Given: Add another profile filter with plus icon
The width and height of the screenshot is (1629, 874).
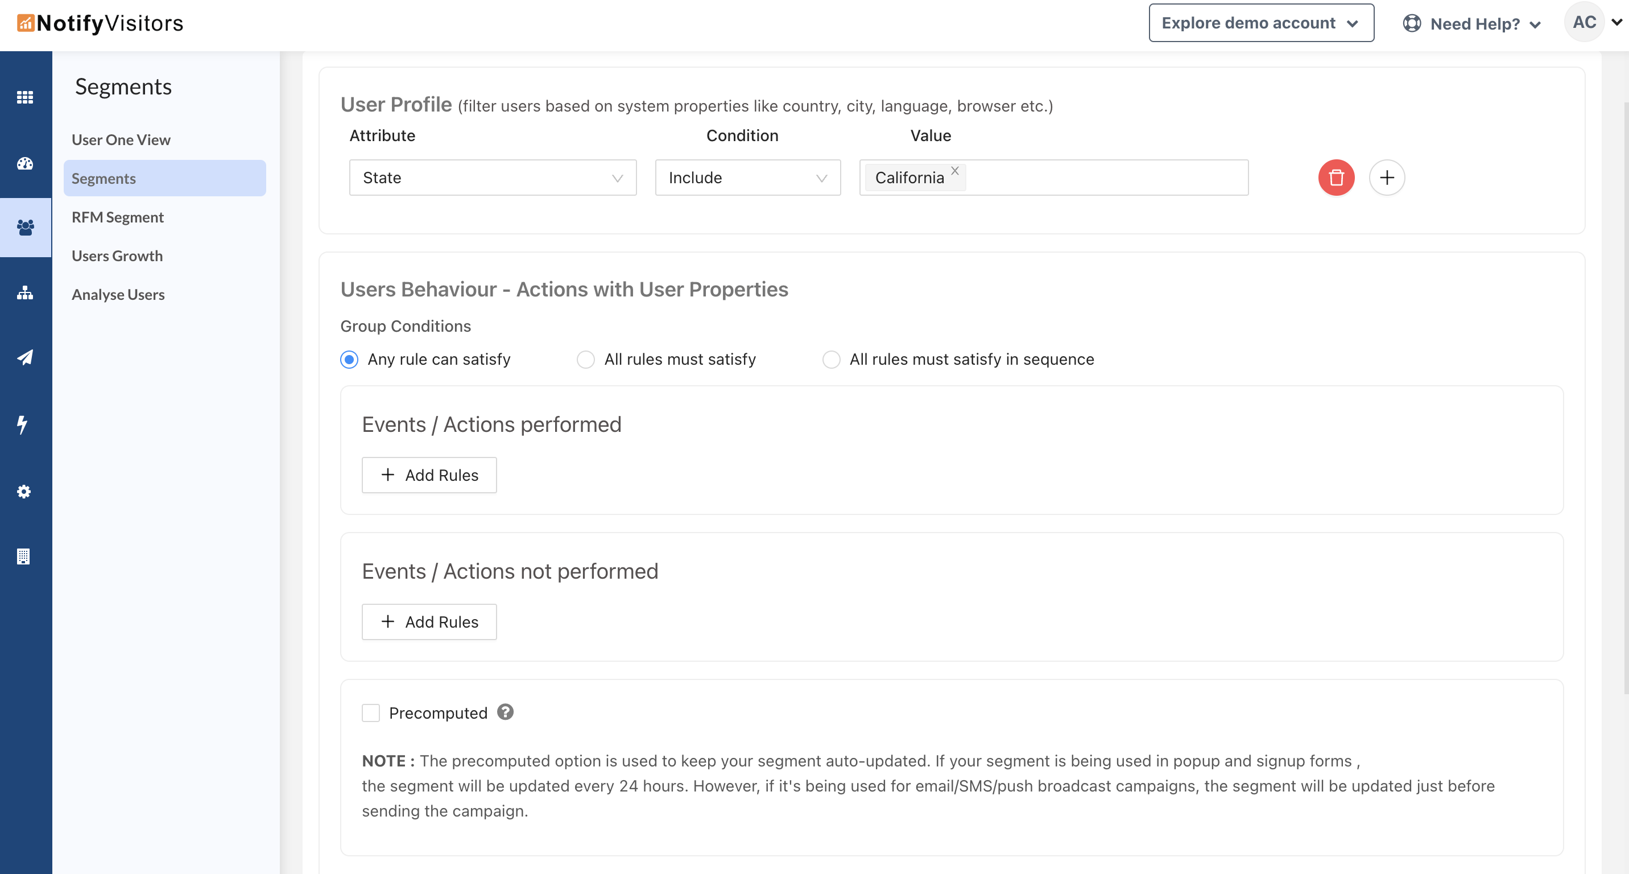Looking at the screenshot, I should [x=1386, y=178].
